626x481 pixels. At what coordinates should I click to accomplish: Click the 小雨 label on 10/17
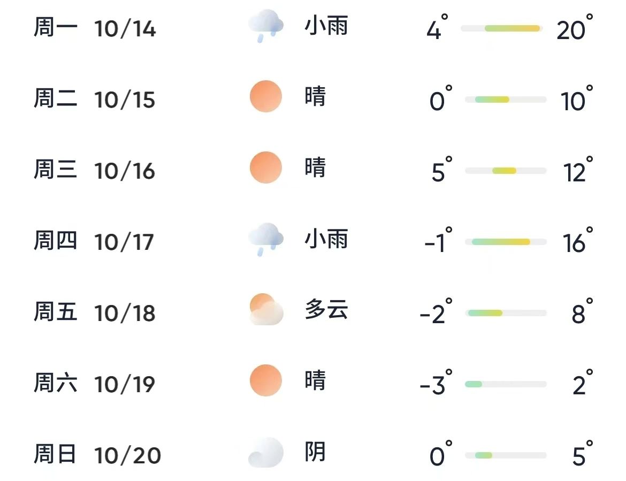click(326, 239)
